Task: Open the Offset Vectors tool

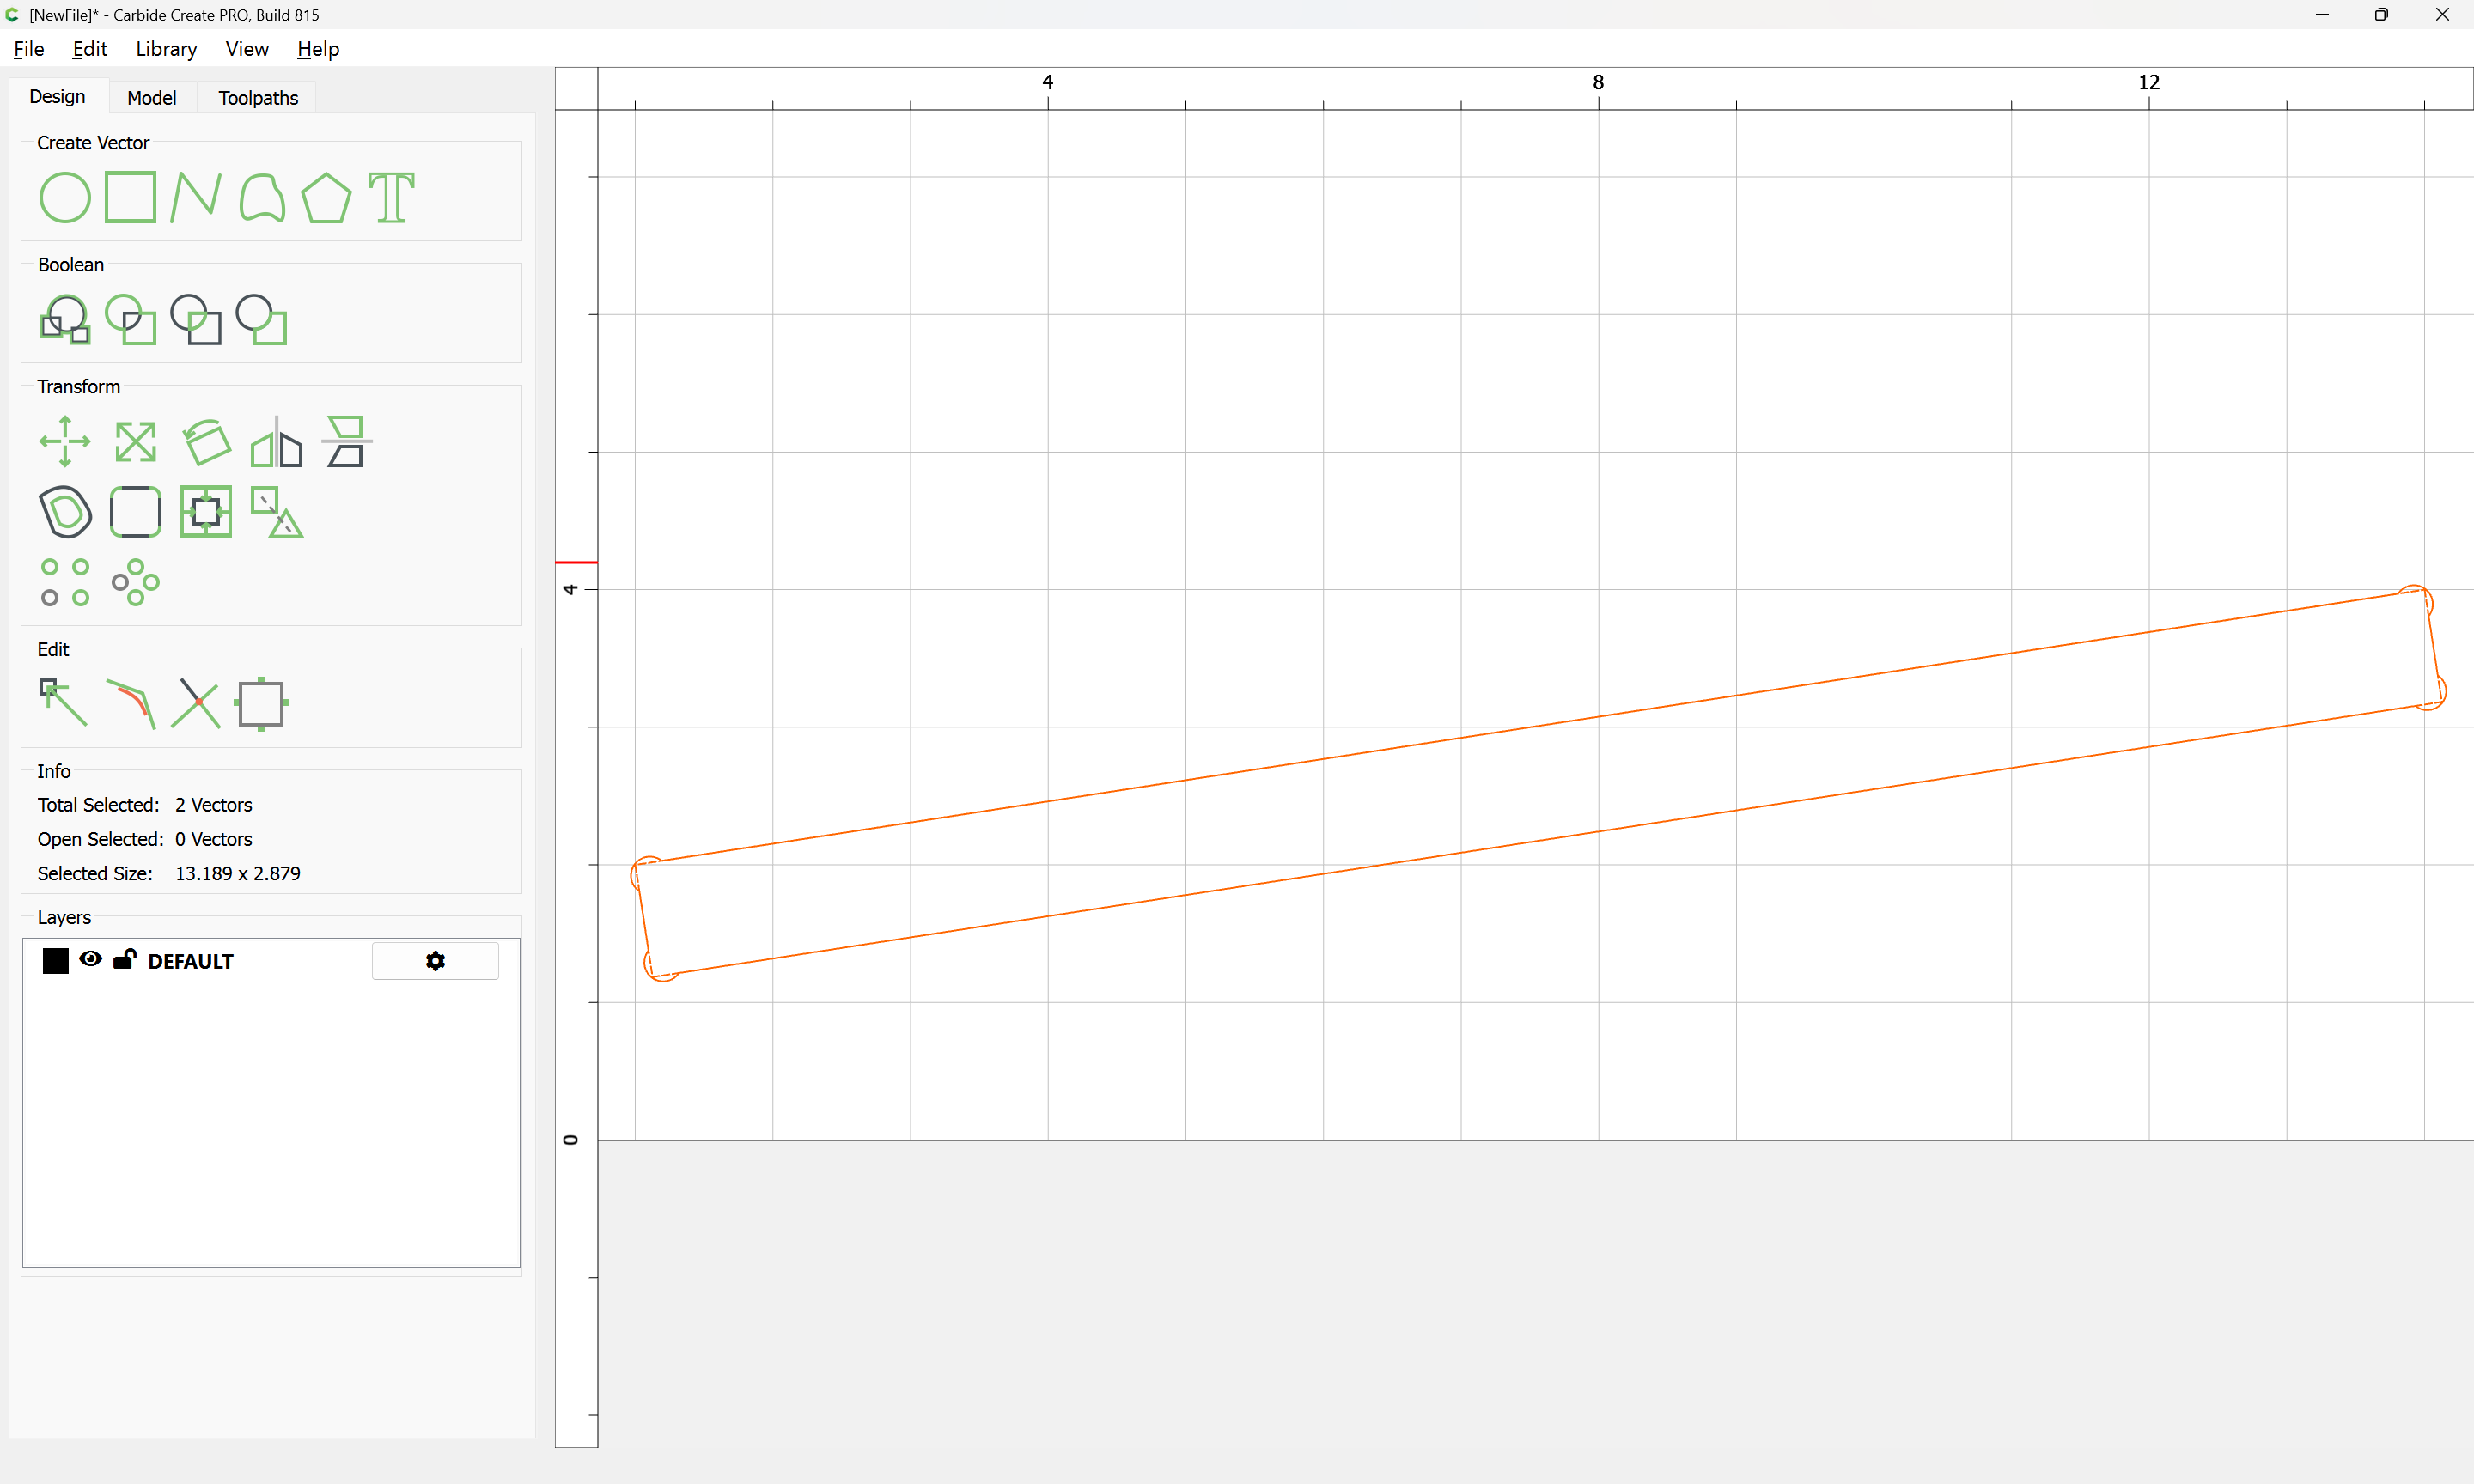Action: click(65, 512)
